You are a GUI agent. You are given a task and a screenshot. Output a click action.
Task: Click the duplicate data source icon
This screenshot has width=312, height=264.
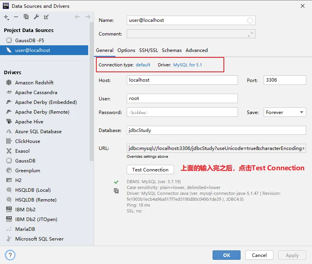26,17
